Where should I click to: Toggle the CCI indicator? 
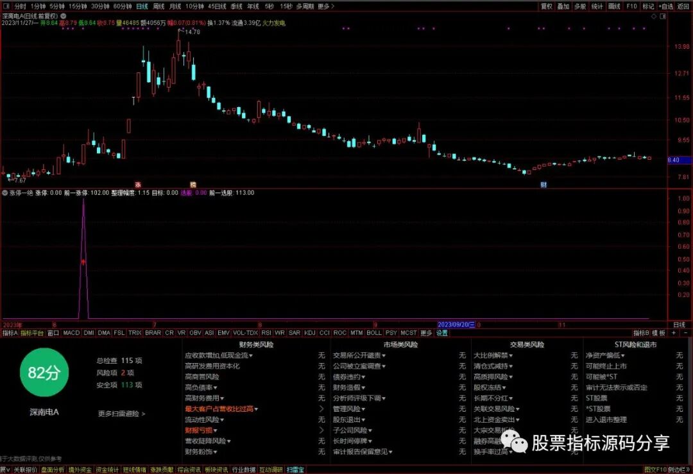[x=325, y=333]
